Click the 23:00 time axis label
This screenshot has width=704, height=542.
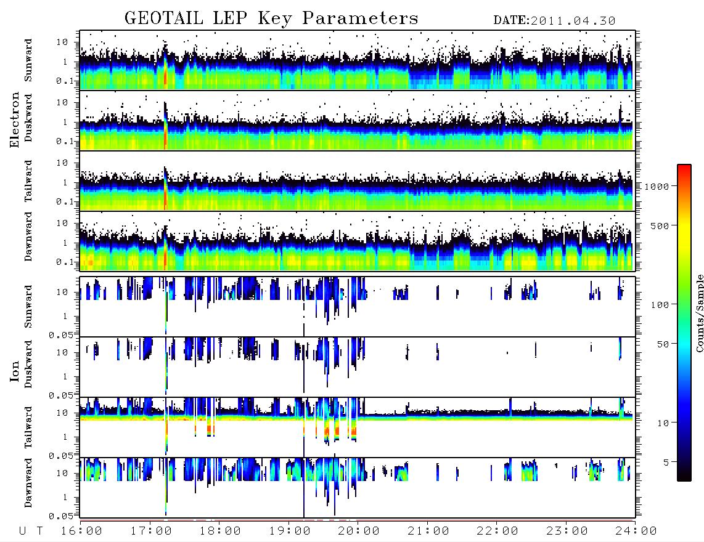[567, 531]
